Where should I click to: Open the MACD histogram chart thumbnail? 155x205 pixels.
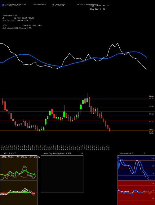coord(19,193)
